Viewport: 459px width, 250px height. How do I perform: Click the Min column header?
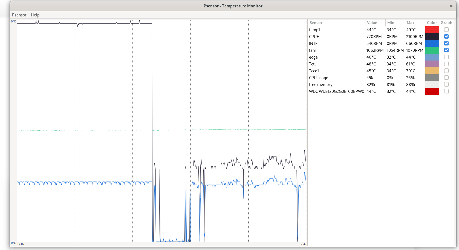(391, 23)
